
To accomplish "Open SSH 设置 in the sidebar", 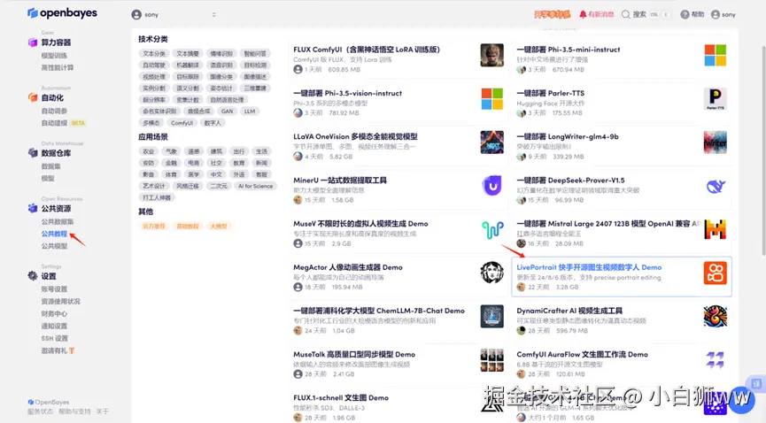I will [55, 339].
